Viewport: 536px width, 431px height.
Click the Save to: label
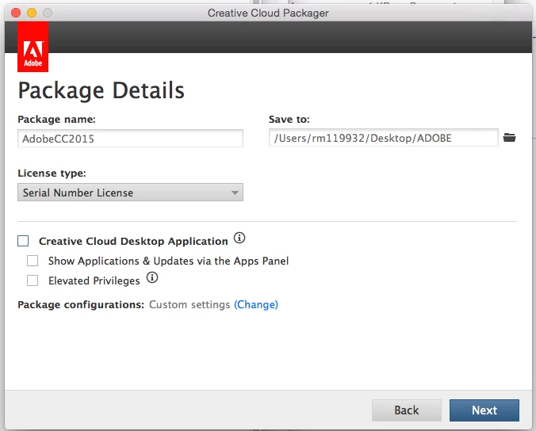click(289, 119)
